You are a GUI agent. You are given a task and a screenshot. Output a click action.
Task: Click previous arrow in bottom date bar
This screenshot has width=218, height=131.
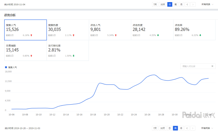click(x=187, y=128)
